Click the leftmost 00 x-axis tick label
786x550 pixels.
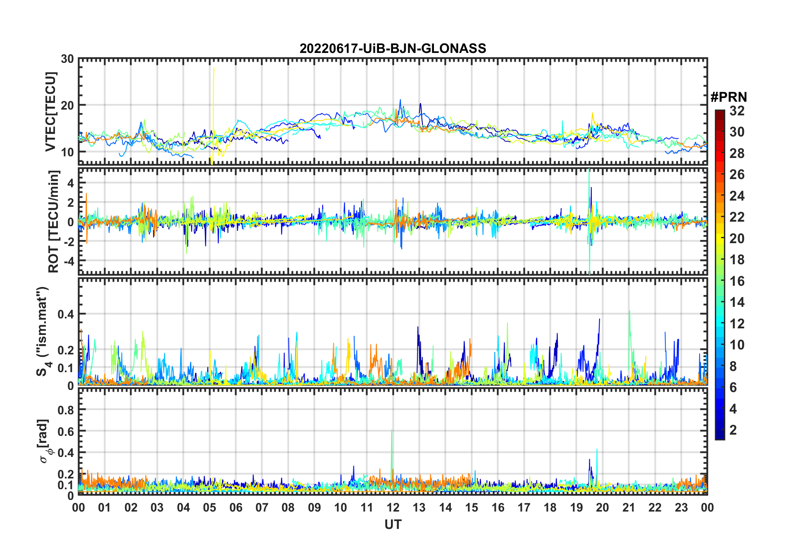pyautogui.click(x=79, y=507)
